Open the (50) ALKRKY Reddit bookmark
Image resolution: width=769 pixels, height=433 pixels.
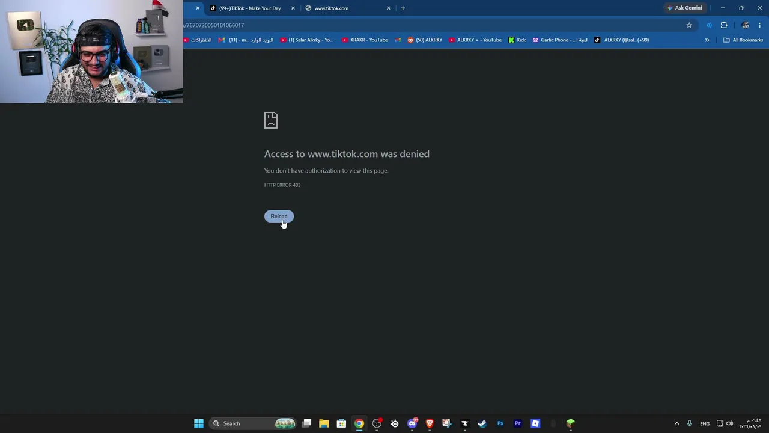coord(425,40)
